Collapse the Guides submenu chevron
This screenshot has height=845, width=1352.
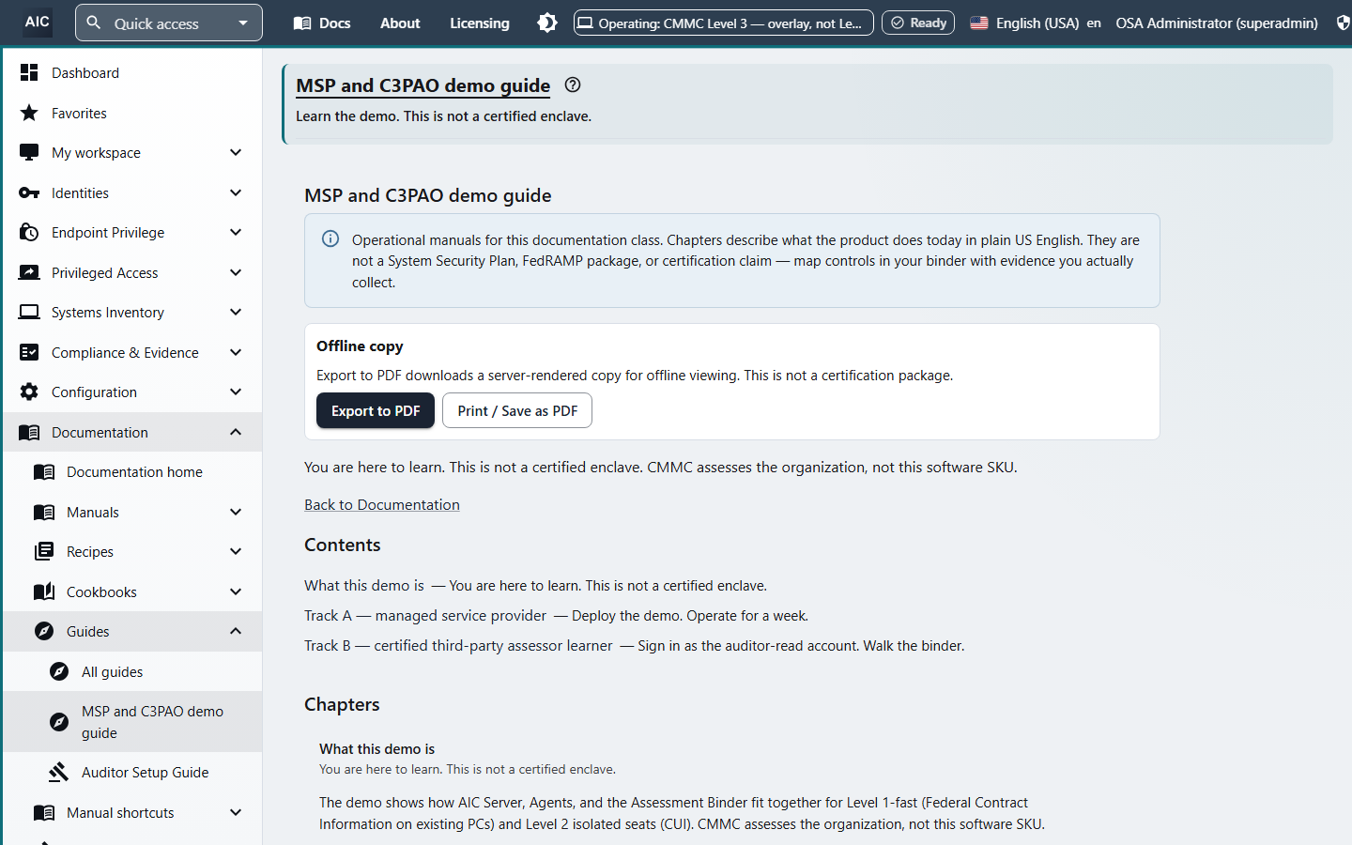click(x=236, y=631)
